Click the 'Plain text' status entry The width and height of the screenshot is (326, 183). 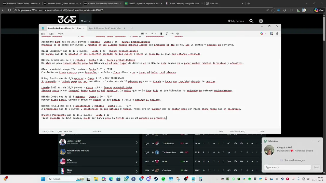(x=97, y=131)
